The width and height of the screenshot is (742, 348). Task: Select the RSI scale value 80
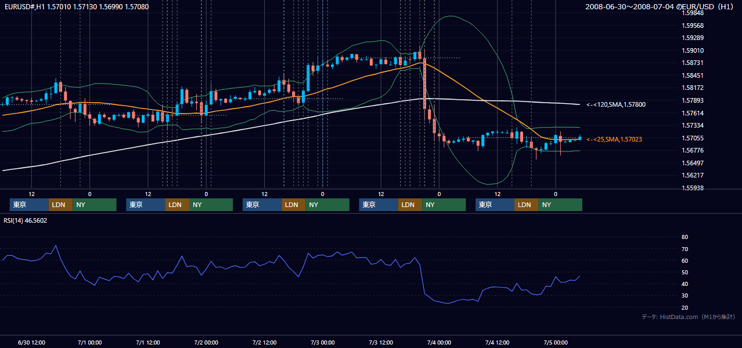[x=685, y=237]
